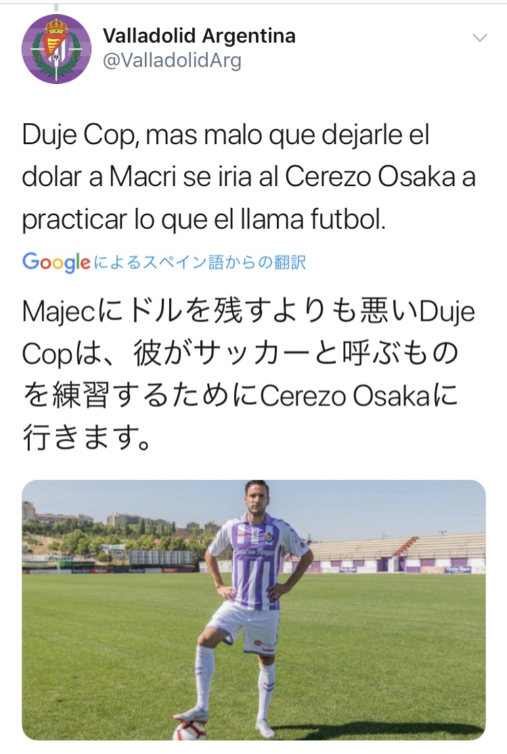Open the player photo attached to tweet
The width and height of the screenshot is (507, 754).
[253, 610]
